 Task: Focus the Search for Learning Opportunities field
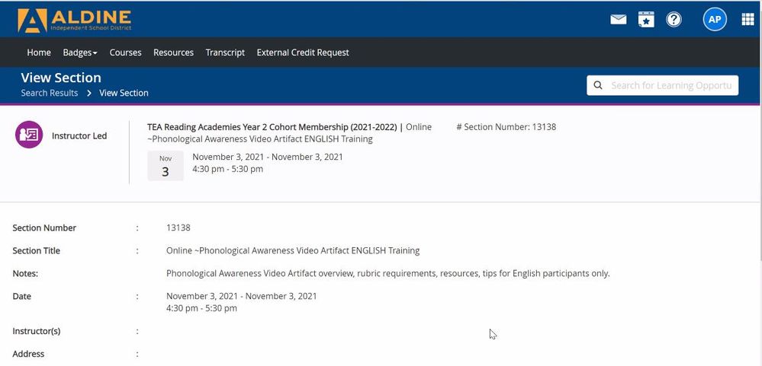[670, 85]
